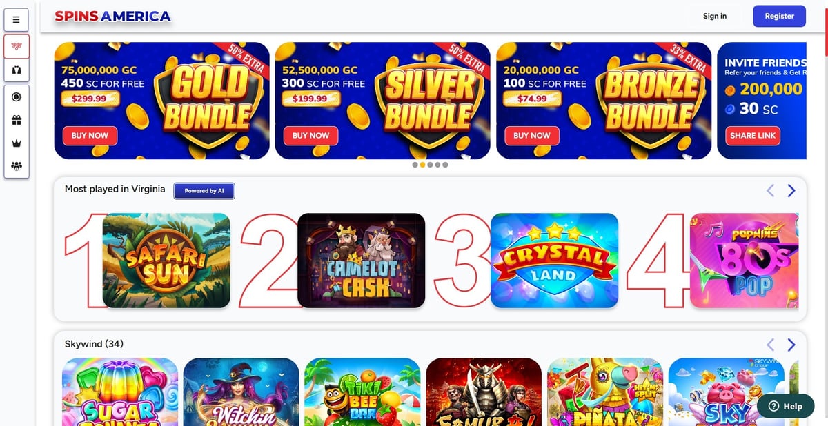Open the Help chat widget
This screenshot has width=828, height=426.
click(x=785, y=406)
